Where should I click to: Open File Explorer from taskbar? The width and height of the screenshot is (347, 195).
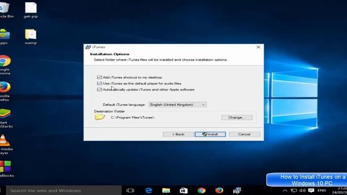point(166,190)
